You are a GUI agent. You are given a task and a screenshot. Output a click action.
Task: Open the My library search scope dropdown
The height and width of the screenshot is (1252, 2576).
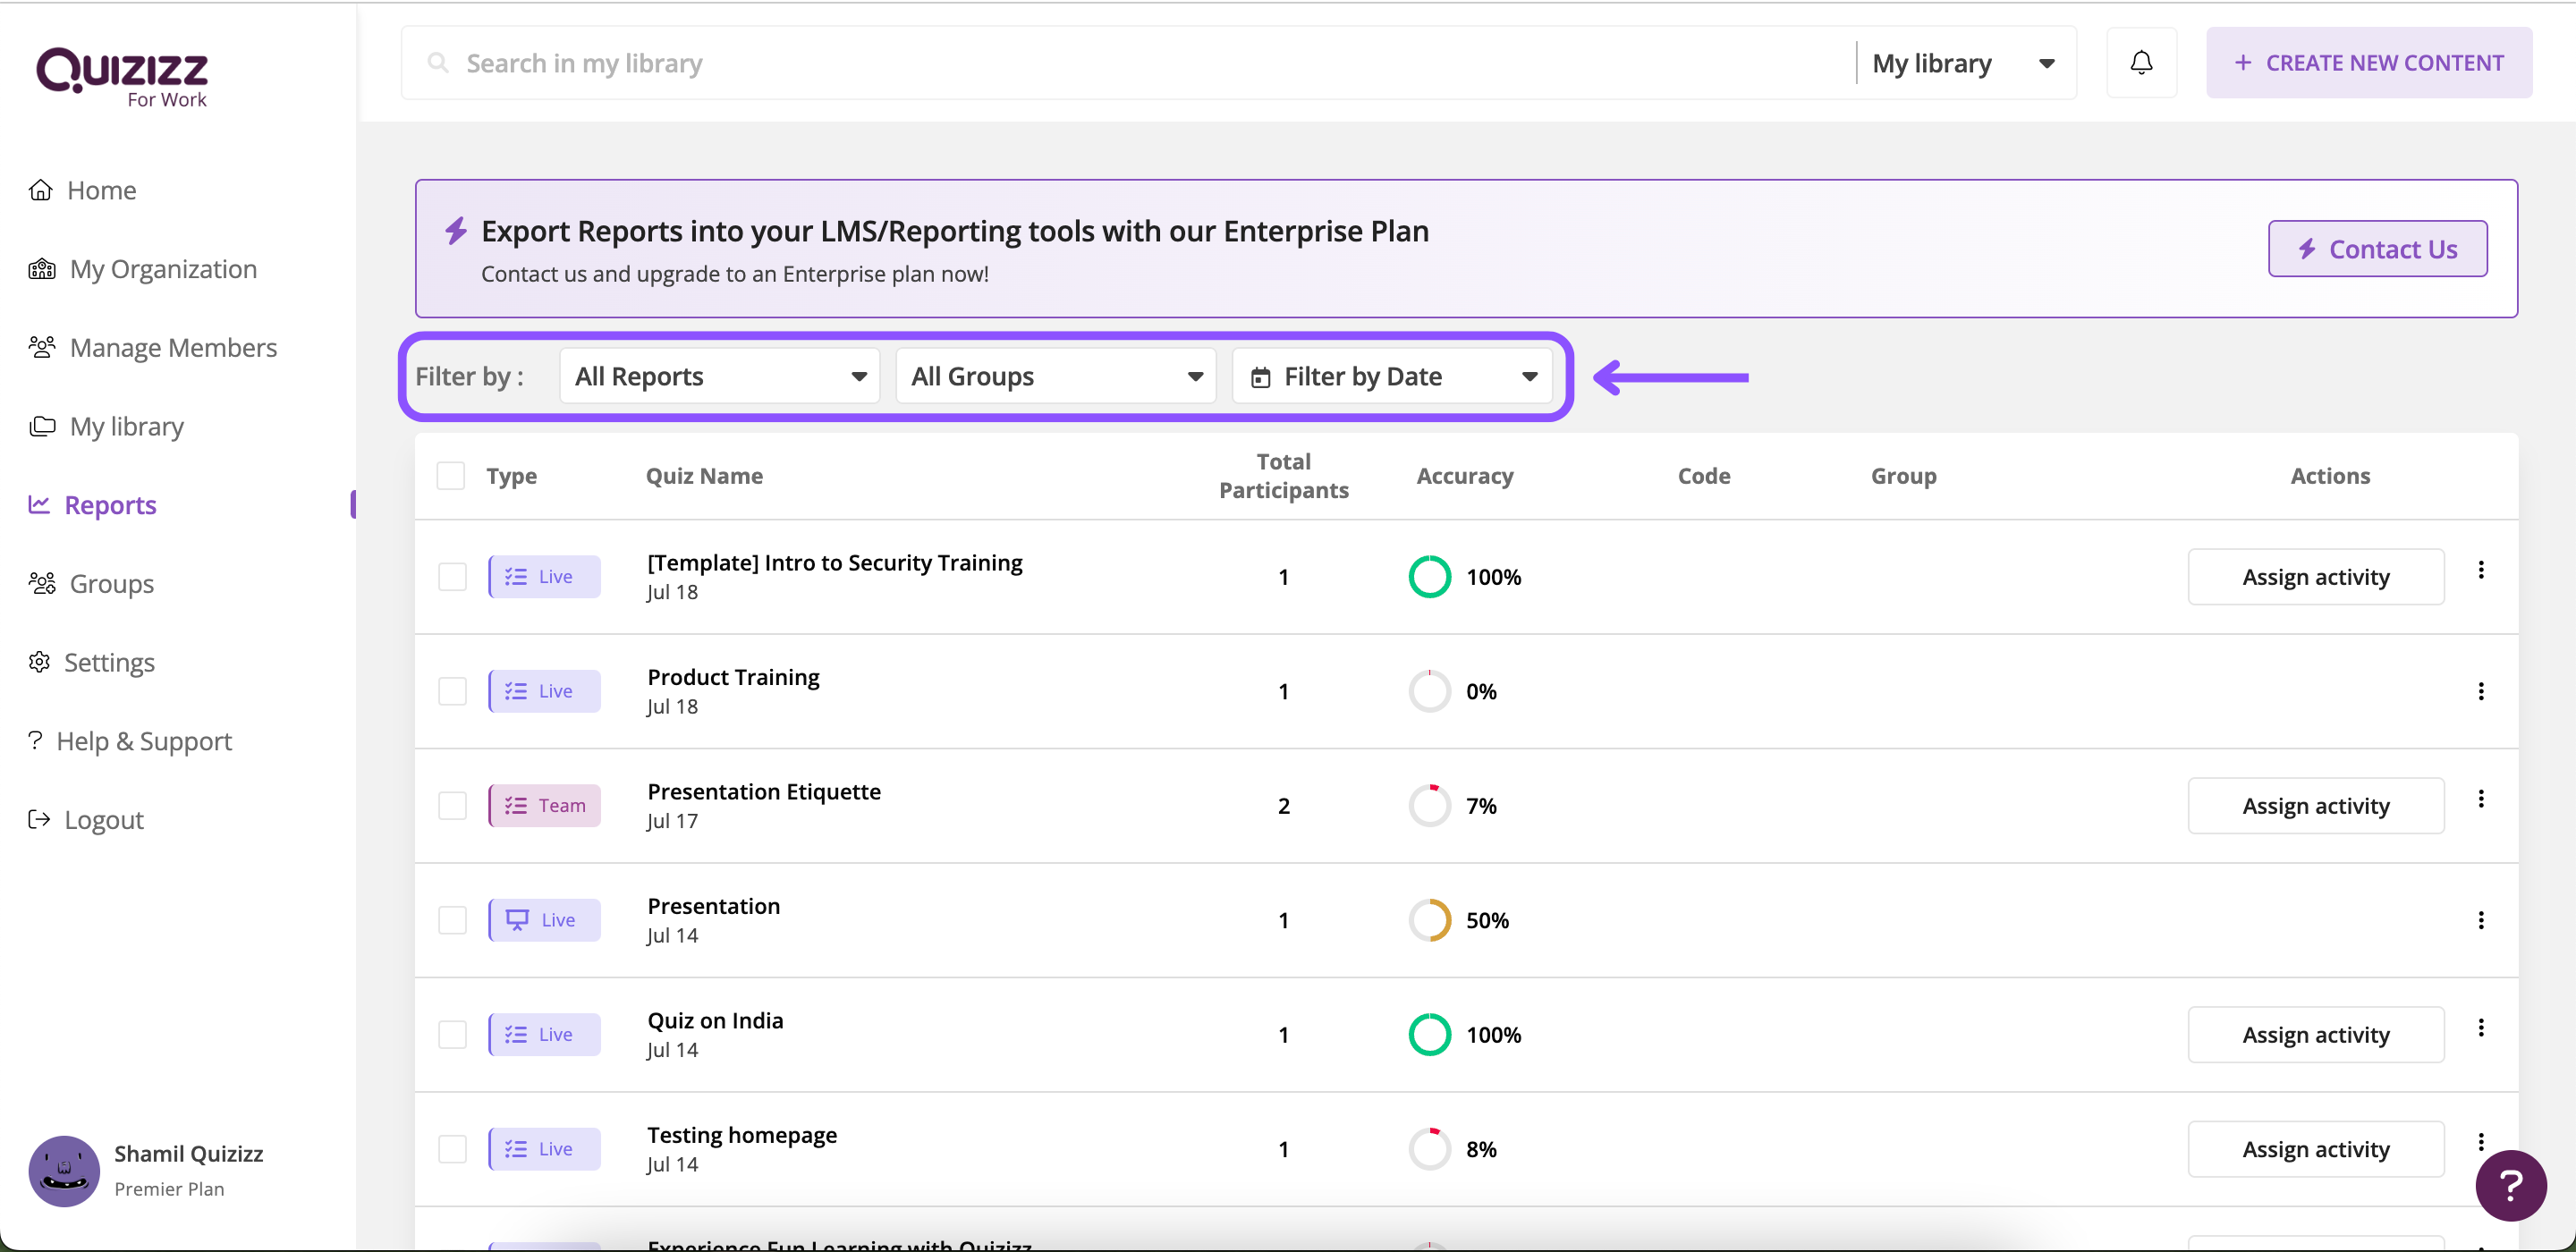[1964, 63]
